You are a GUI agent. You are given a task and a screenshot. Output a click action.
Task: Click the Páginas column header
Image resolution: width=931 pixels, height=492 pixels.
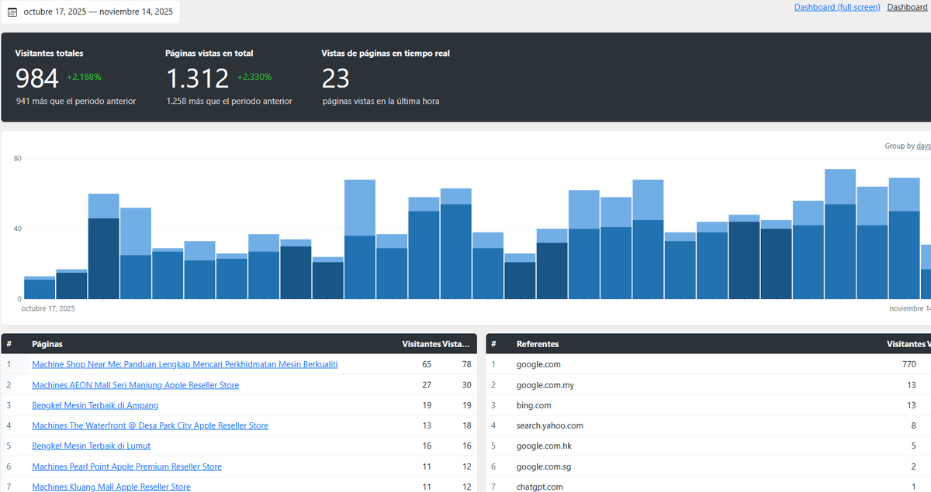click(x=47, y=344)
